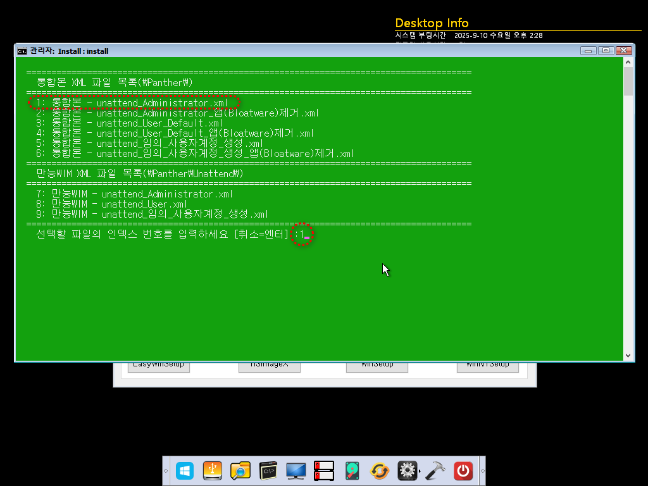
Task: Click the dock's right diamond handle
Action: point(482,471)
